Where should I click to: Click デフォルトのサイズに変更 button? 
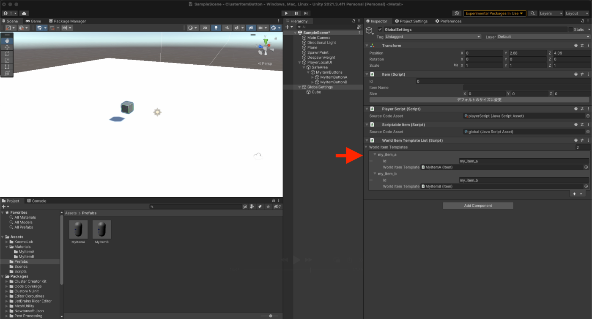pos(479,100)
